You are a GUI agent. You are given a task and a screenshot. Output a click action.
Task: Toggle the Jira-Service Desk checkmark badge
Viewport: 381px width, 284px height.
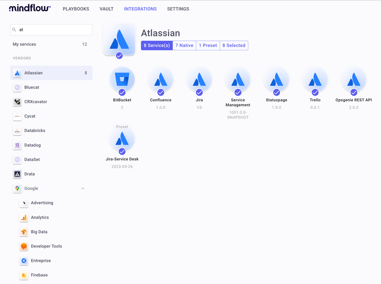[122, 151]
